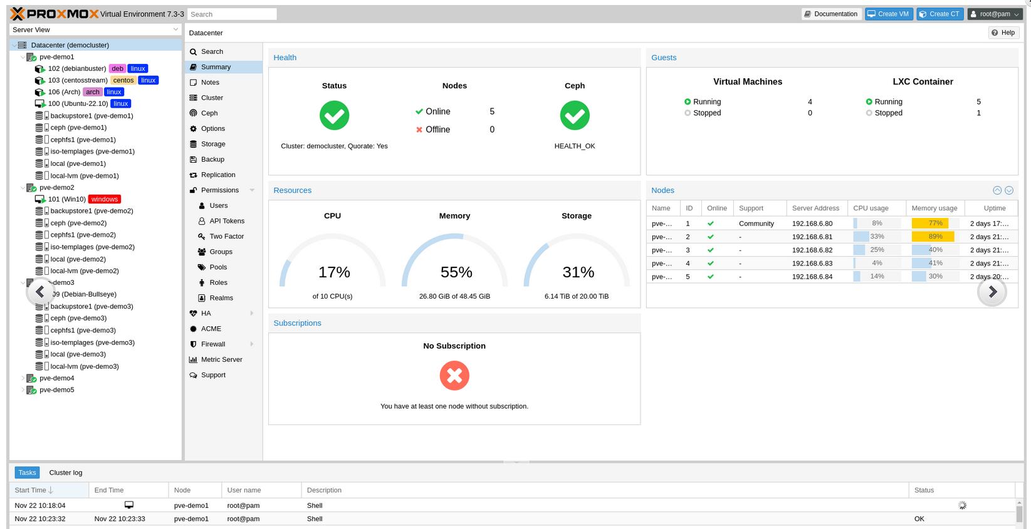Viewport: 1031px width, 529px height.
Task: Select VM 102 debianbuster icon
Action: click(x=39, y=69)
